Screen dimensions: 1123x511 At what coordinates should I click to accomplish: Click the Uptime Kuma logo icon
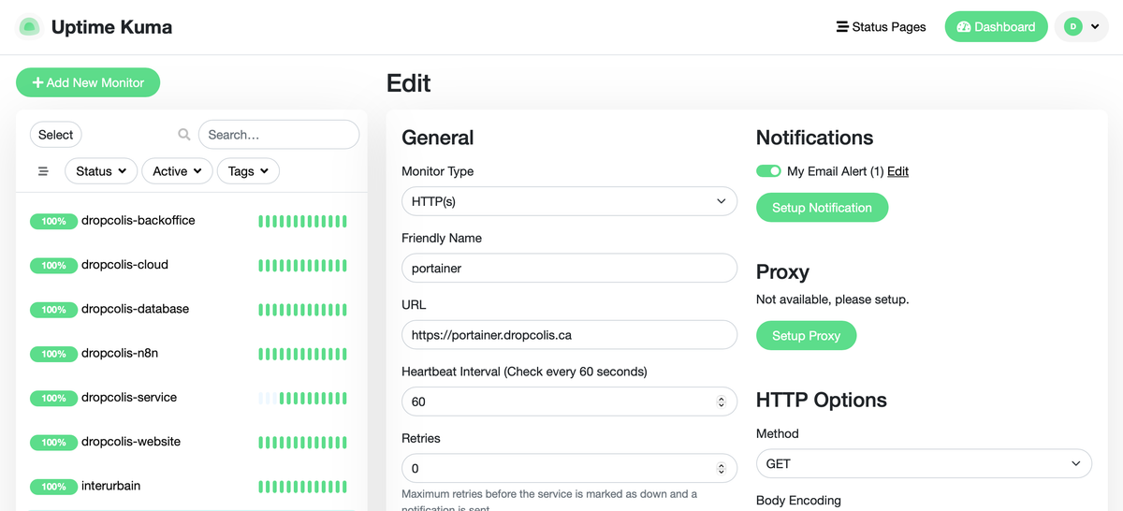(29, 27)
